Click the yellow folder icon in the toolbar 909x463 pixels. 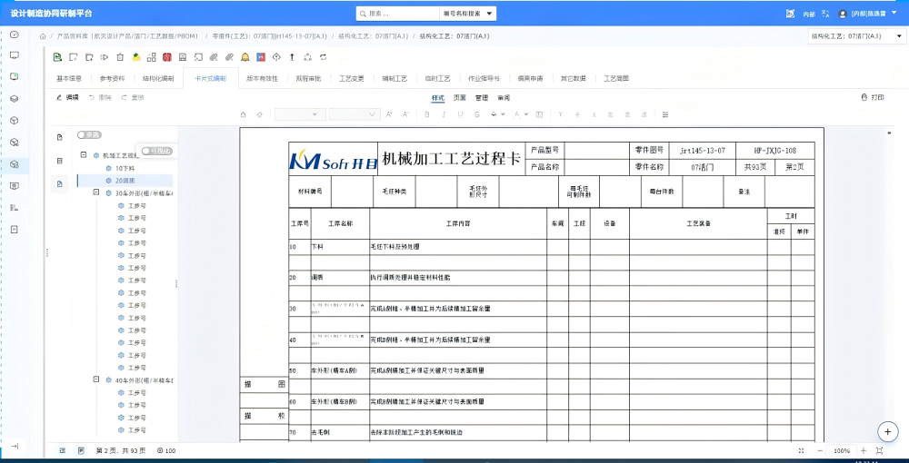click(135, 57)
